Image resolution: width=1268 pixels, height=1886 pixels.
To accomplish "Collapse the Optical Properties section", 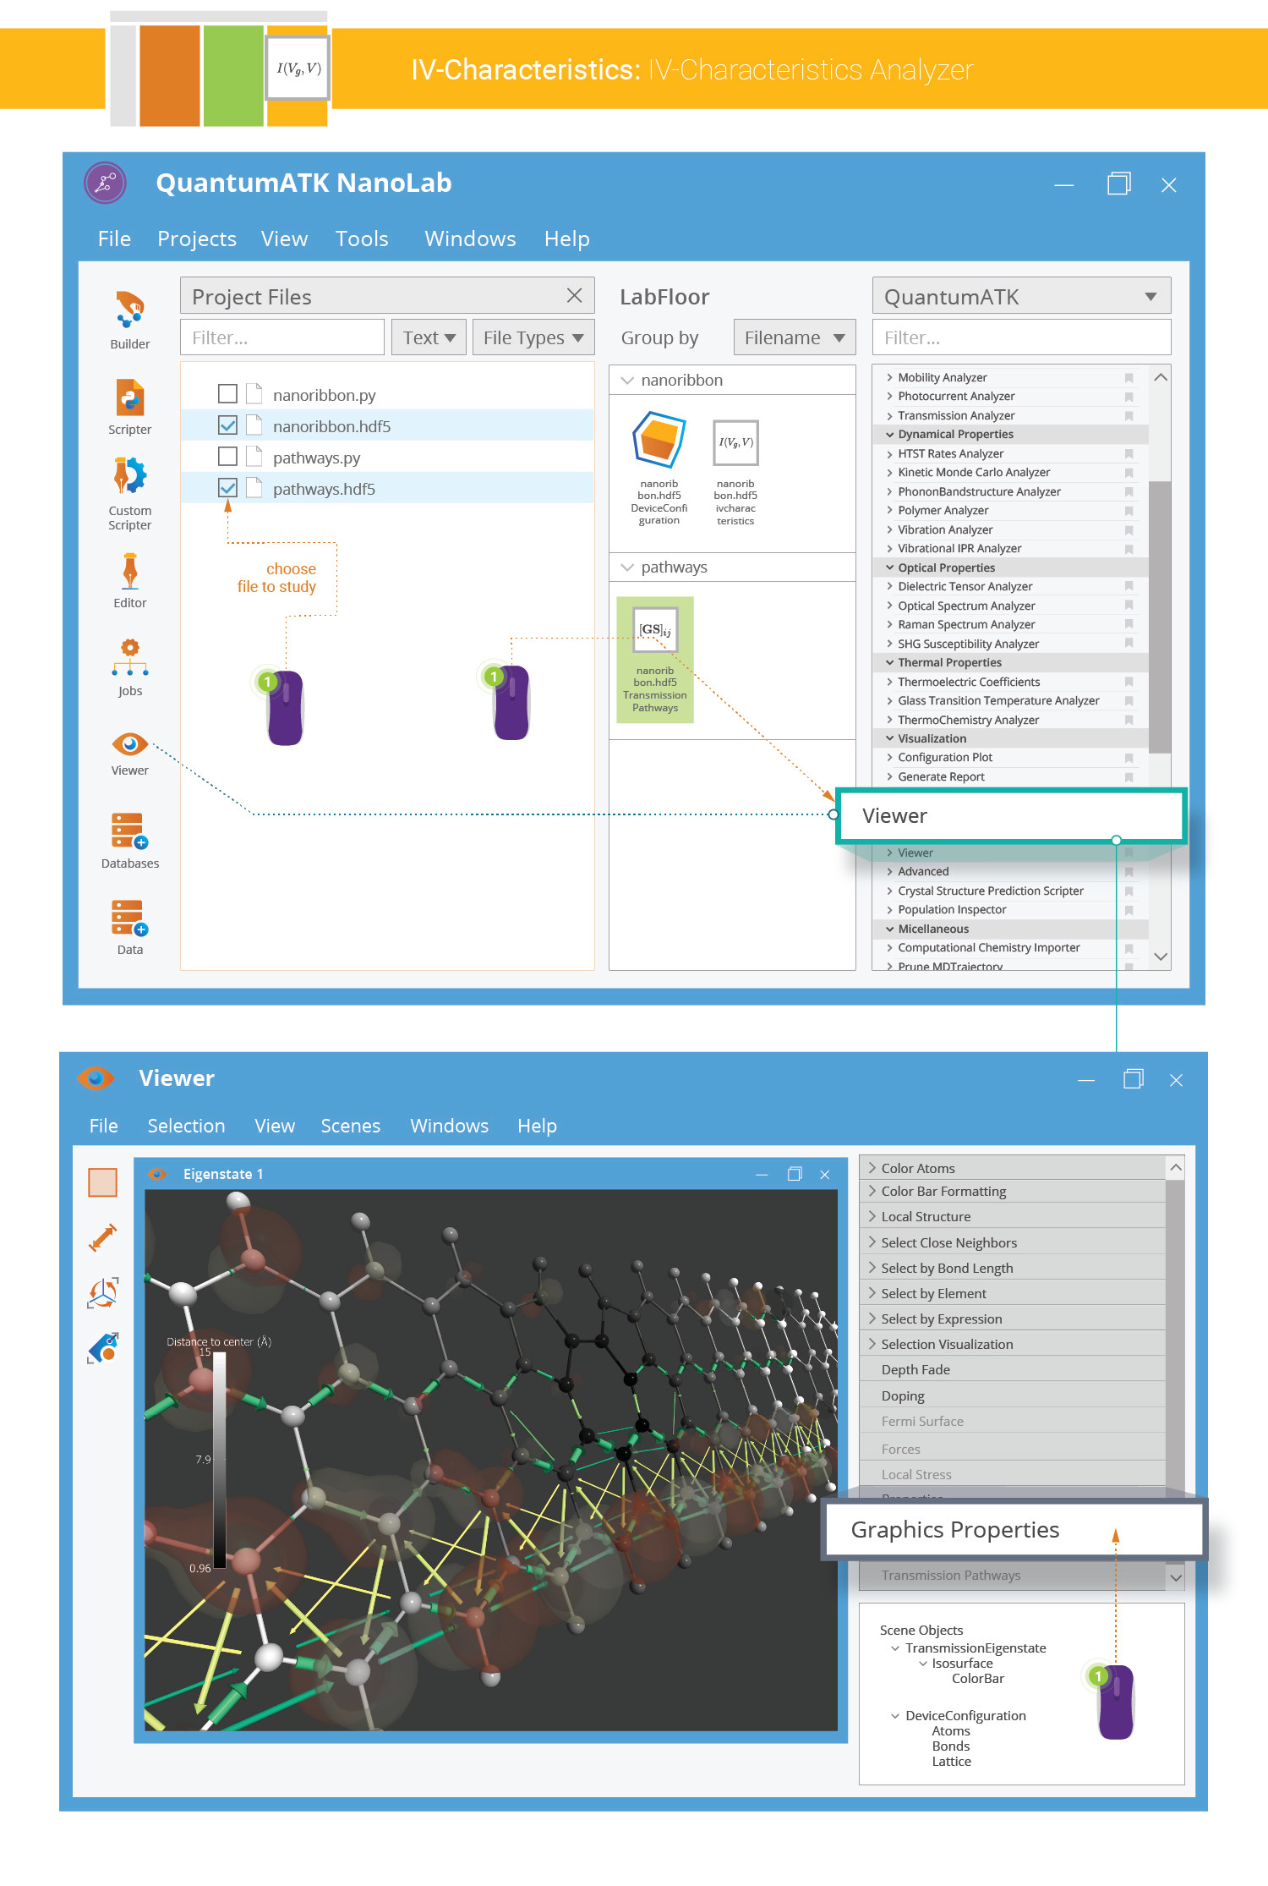I will tap(889, 567).
